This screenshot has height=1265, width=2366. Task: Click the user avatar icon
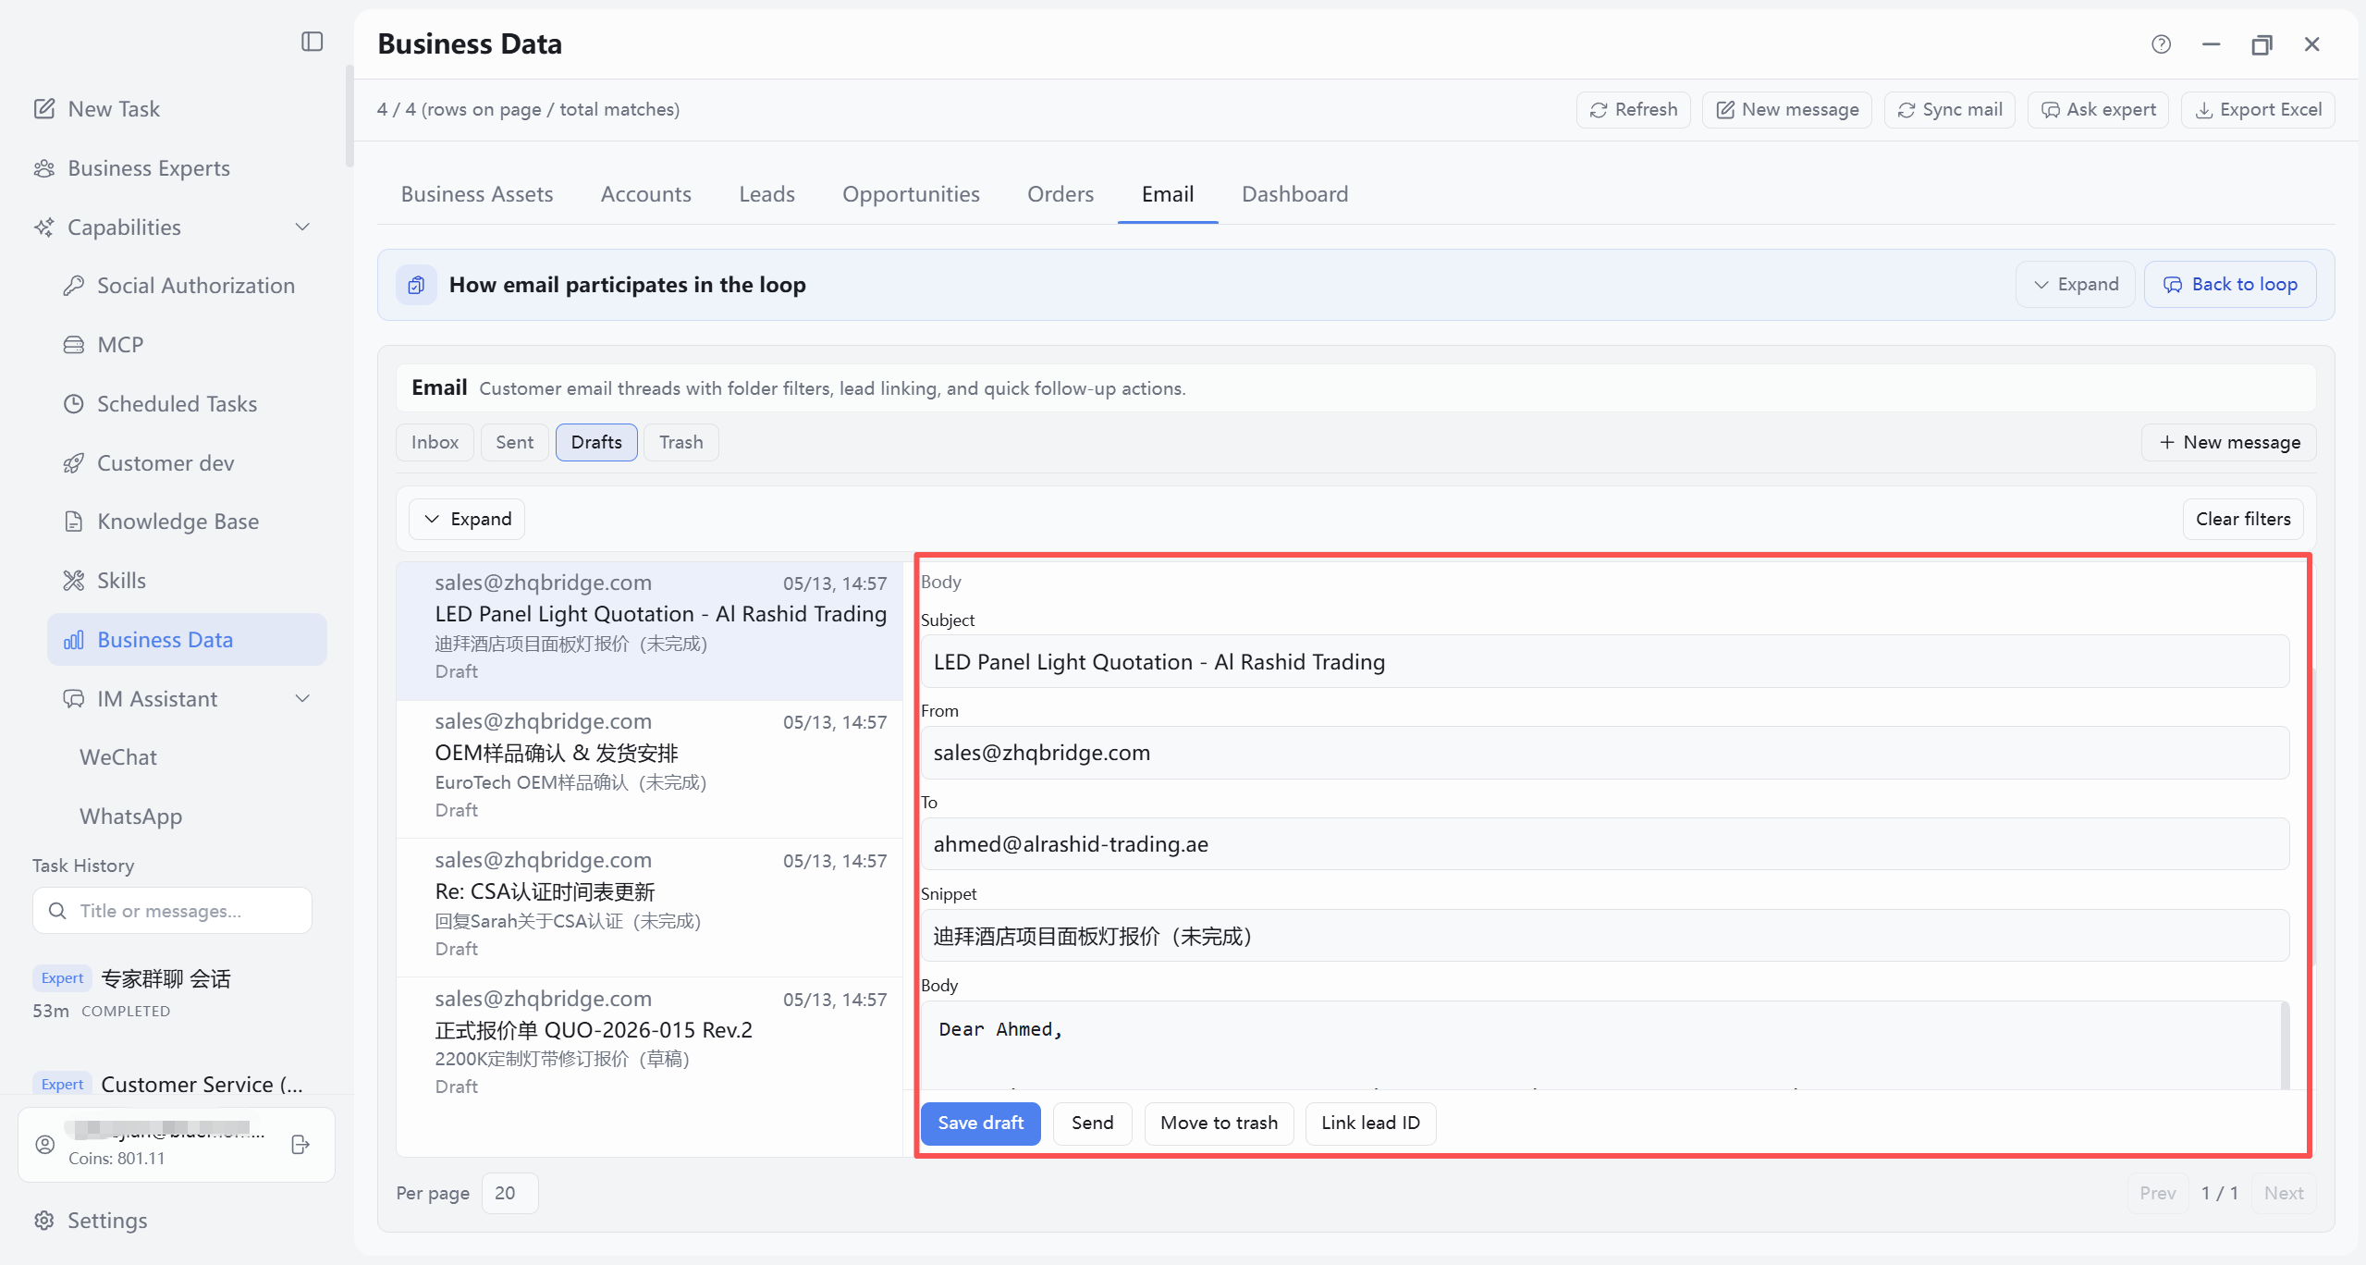[44, 1145]
